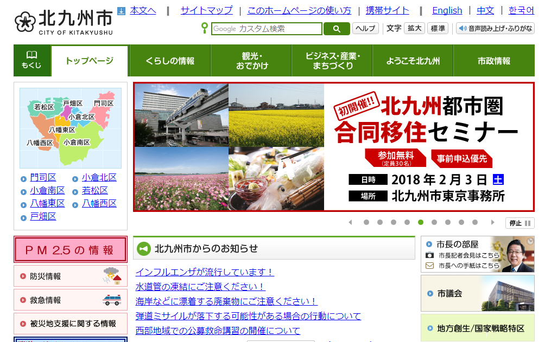Image resolution: width=551 pixels, height=342 pixels.
Task: Open the 門司区 ward link
Action: (x=43, y=177)
